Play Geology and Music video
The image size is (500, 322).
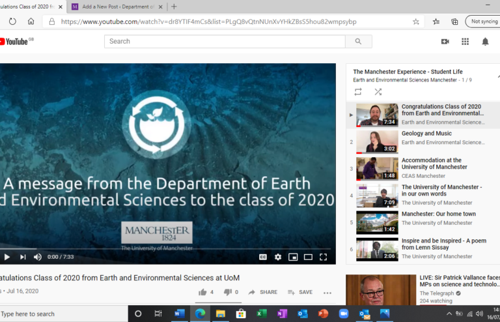click(x=423, y=141)
